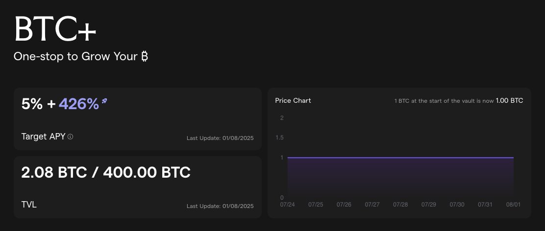Viewport: 545px width, 231px height.
Task: Click the 07/28 date on chart axis
Action: click(x=400, y=205)
